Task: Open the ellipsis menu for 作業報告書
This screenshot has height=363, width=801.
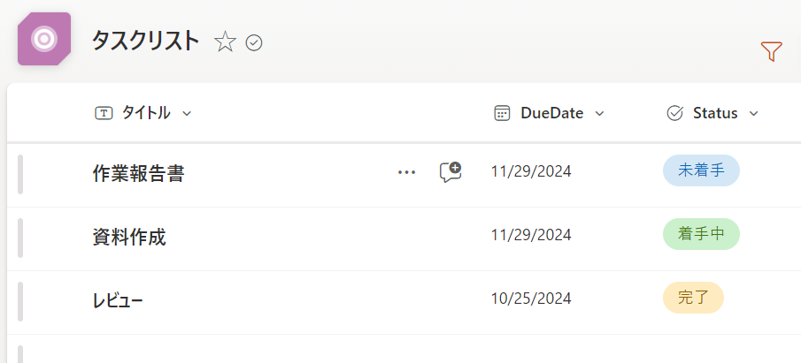Action: click(x=406, y=172)
